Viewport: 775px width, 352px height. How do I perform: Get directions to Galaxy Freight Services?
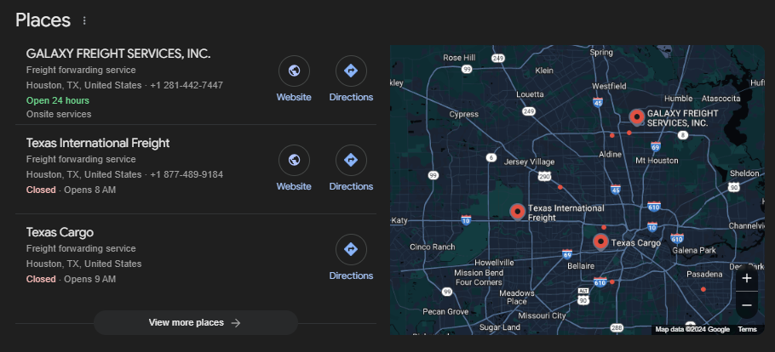tap(351, 71)
